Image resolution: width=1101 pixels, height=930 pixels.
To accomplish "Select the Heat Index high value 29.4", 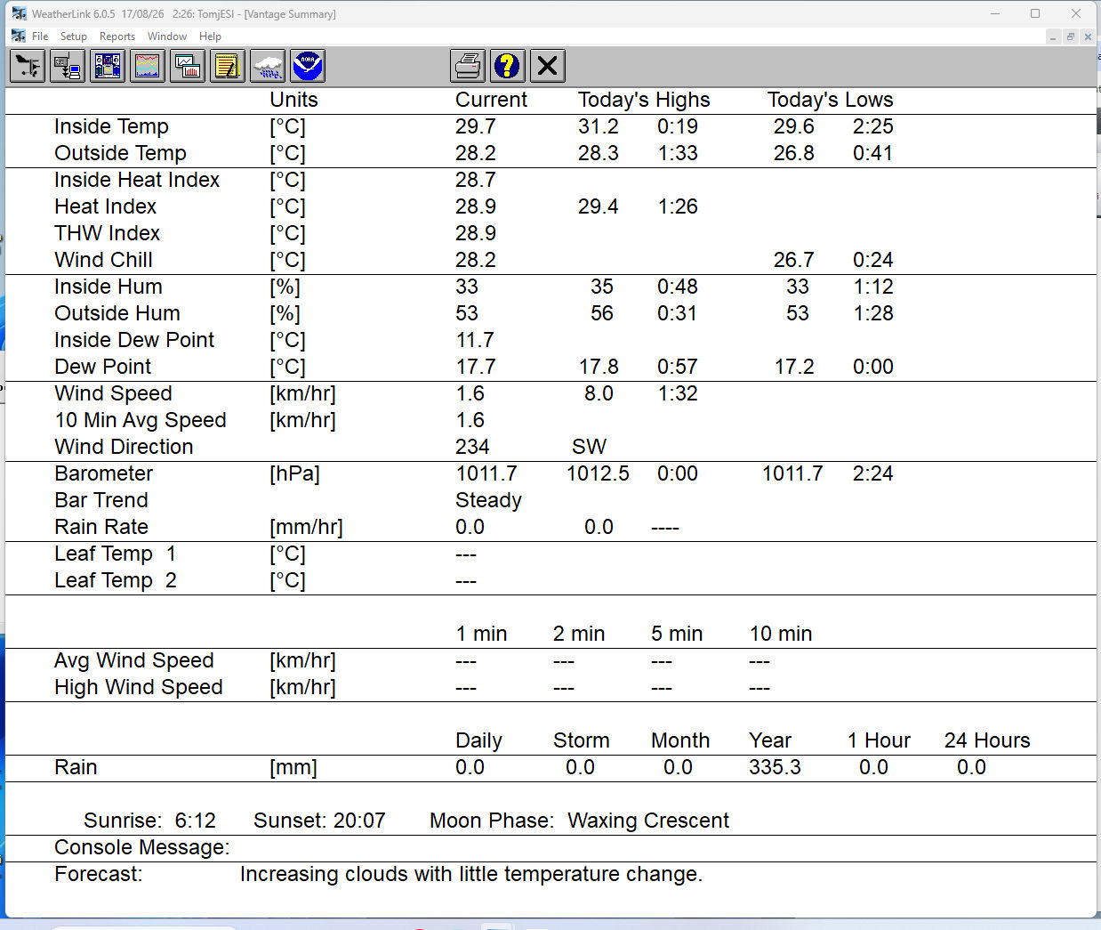I will click(x=599, y=206).
